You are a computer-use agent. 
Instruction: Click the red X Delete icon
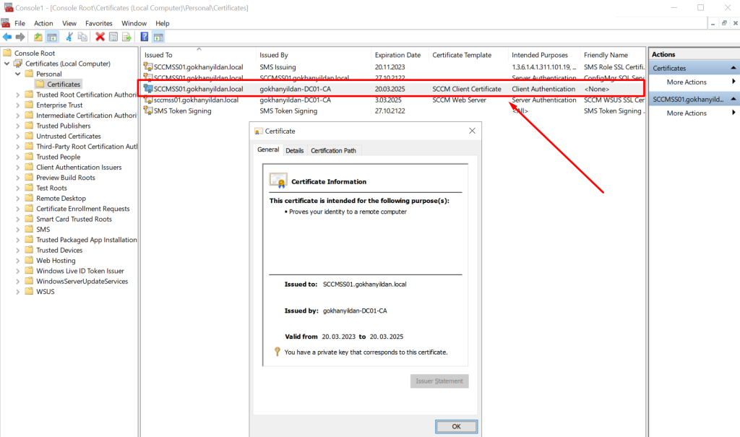coord(100,37)
